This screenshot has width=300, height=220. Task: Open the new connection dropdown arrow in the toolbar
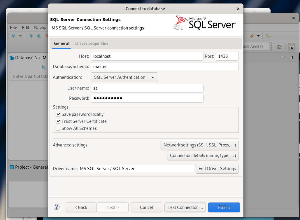(x=20, y=36)
